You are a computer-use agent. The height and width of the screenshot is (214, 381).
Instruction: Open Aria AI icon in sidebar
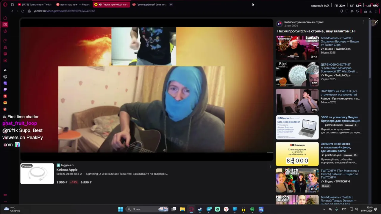tap(5, 70)
